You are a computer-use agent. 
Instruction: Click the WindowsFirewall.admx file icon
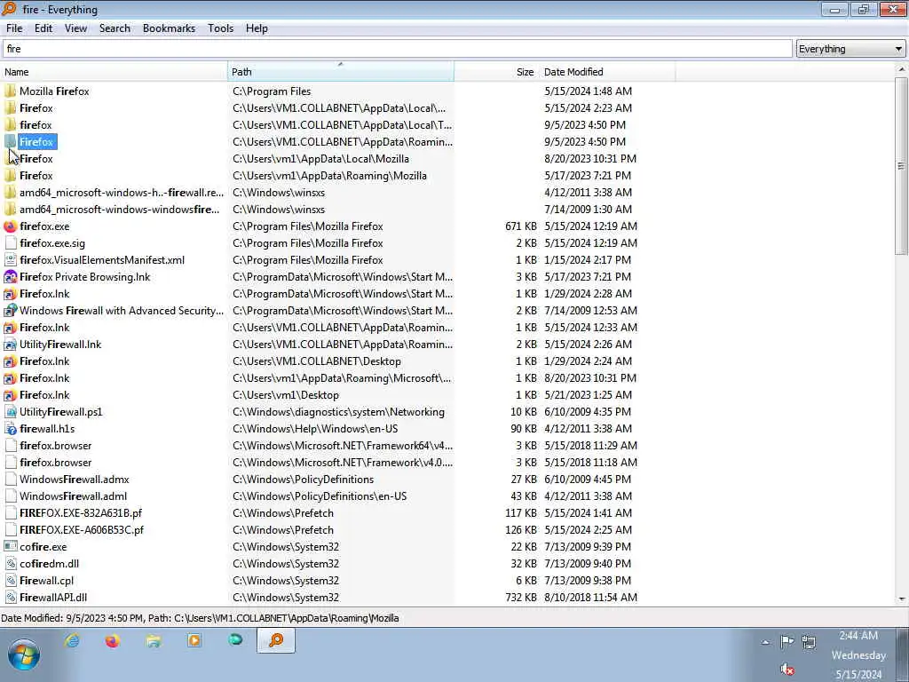[10, 479]
